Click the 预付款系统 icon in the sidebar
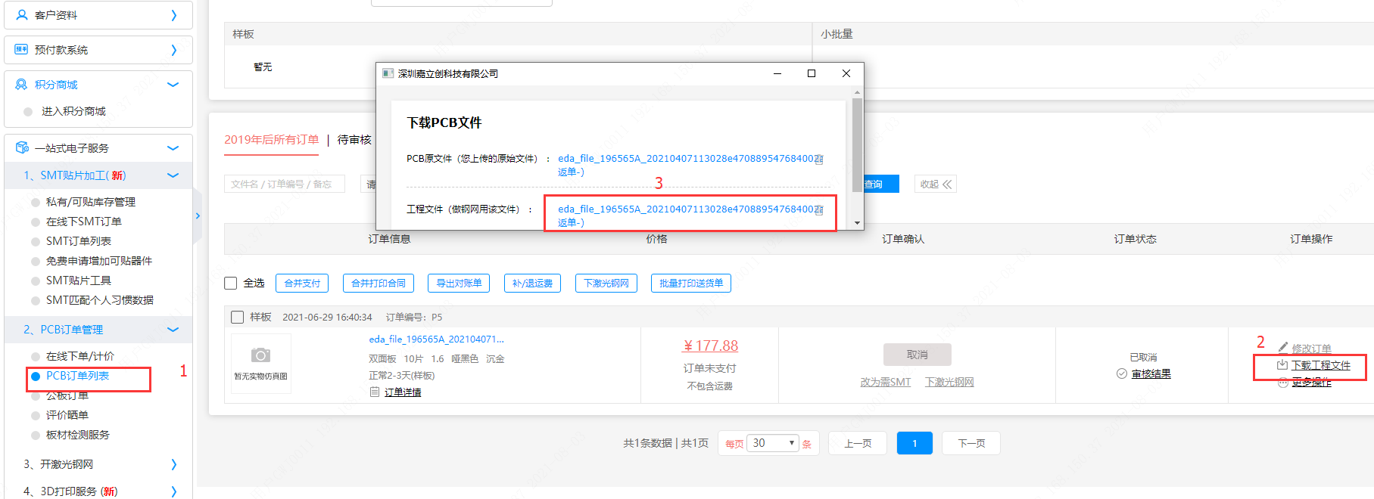The height and width of the screenshot is (499, 1374). [x=21, y=50]
